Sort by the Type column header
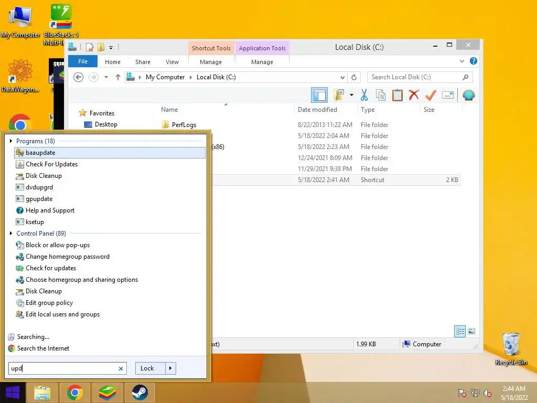This screenshot has height=403, width=537. 368,110
